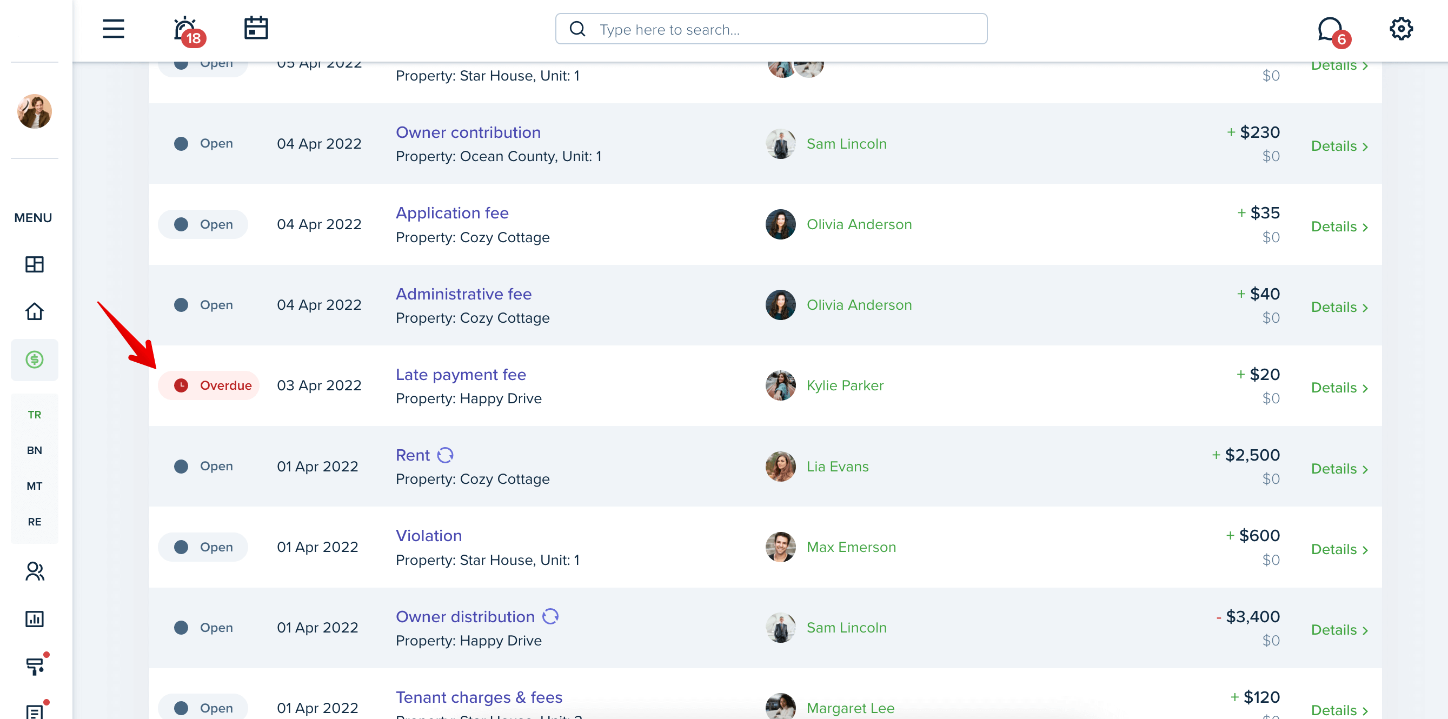Viewport: 1448px width, 719px height.
Task: Click the search magnifier icon
Action: point(577,29)
